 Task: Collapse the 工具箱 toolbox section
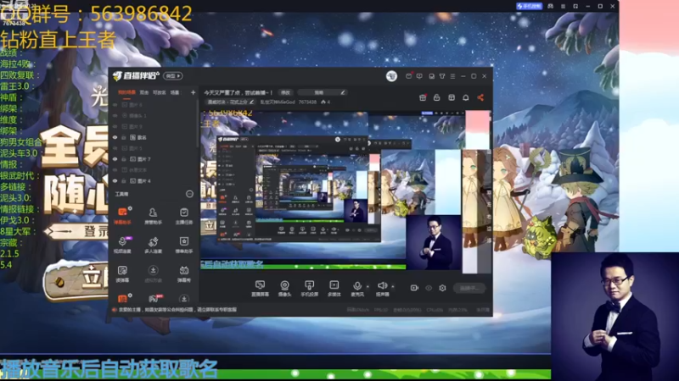(x=189, y=194)
